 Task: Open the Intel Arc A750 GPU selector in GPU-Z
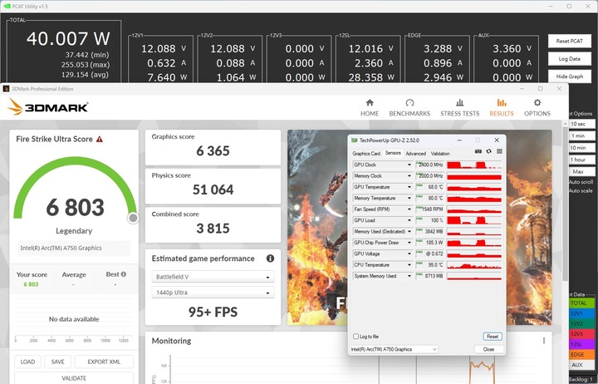click(x=394, y=349)
